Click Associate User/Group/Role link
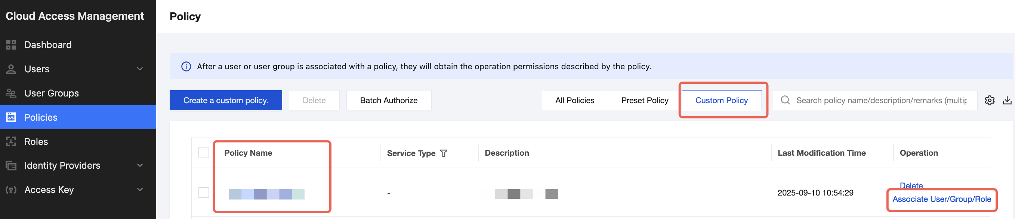The width and height of the screenshot is (1015, 219). coord(941,199)
